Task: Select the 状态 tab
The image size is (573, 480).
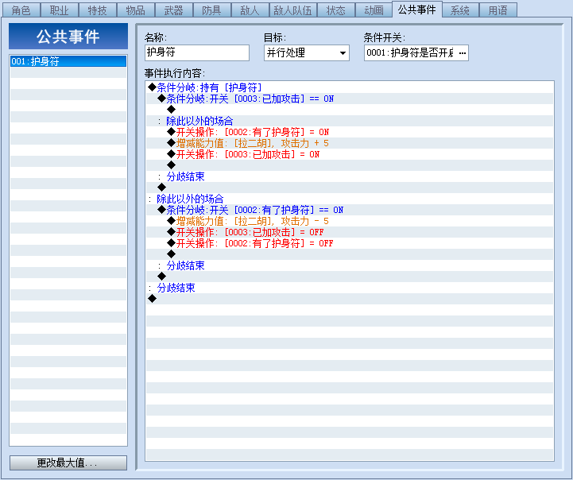Action: pyautogui.click(x=335, y=10)
